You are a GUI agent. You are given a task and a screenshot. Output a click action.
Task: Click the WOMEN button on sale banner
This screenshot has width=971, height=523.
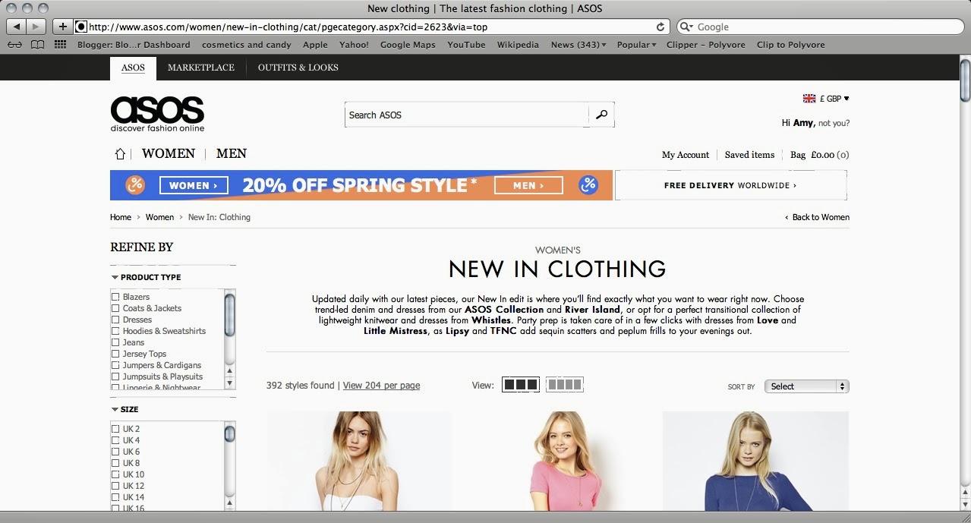pyautogui.click(x=194, y=185)
